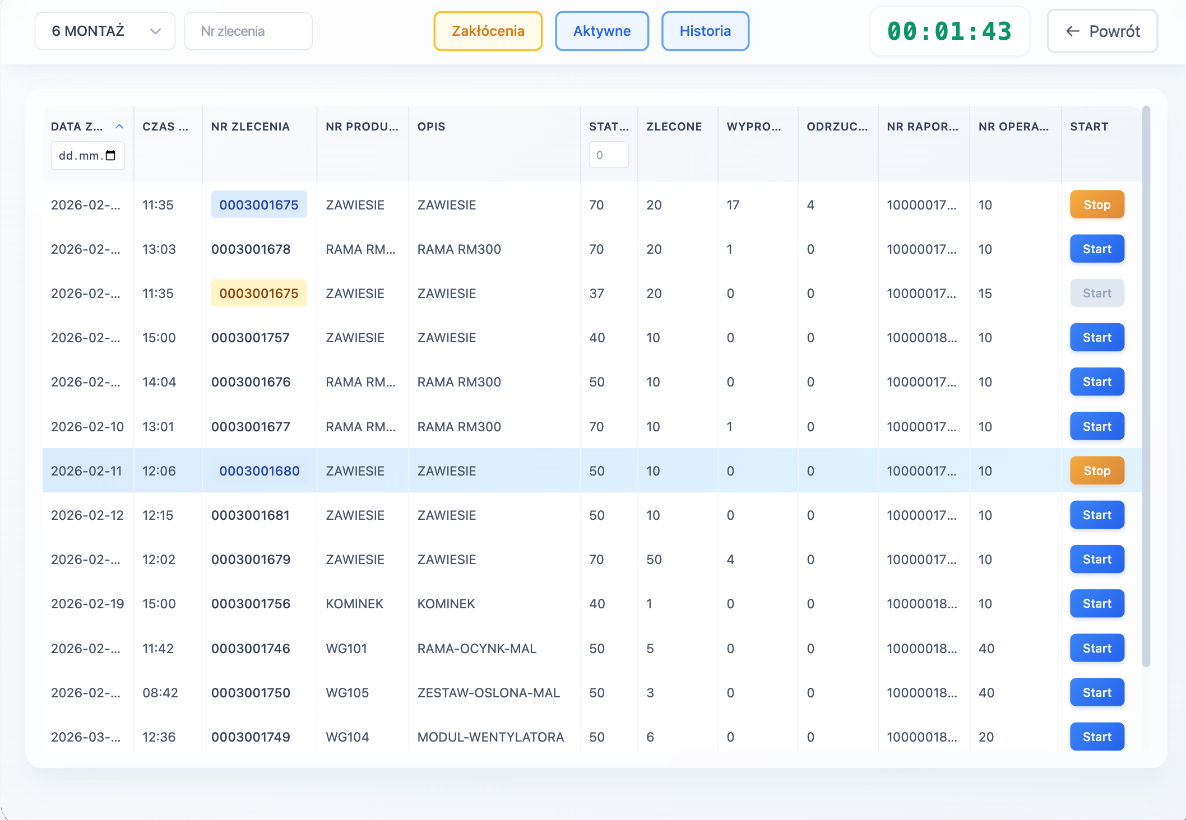
Task: Start order 0003001678 RAMA RM300
Action: tap(1096, 249)
